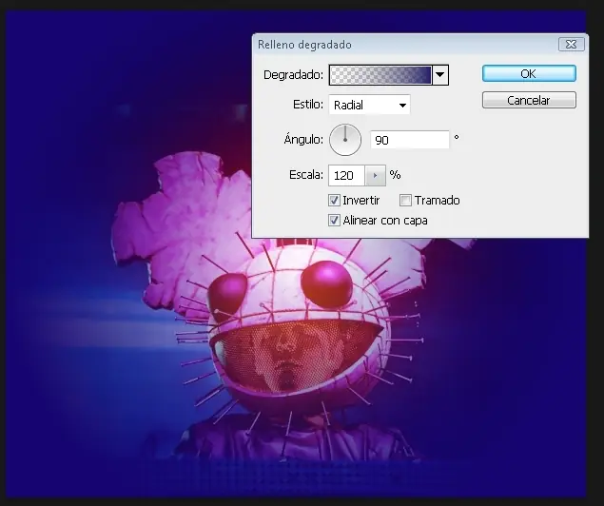604x506 pixels.
Task: Uncheck the Invertir checkbox
Action: [x=334, y=201]
